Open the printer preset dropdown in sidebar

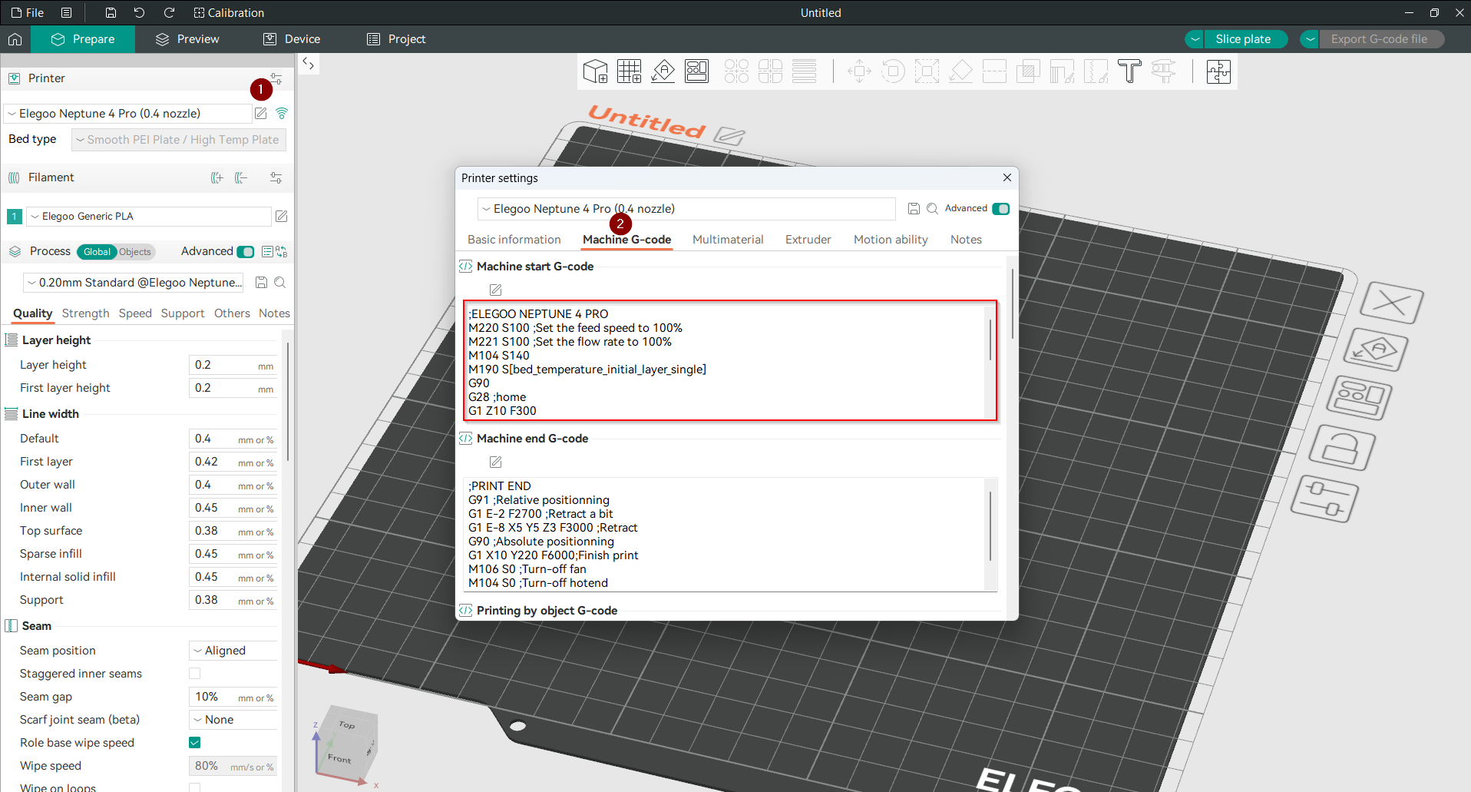pos(128,114)
